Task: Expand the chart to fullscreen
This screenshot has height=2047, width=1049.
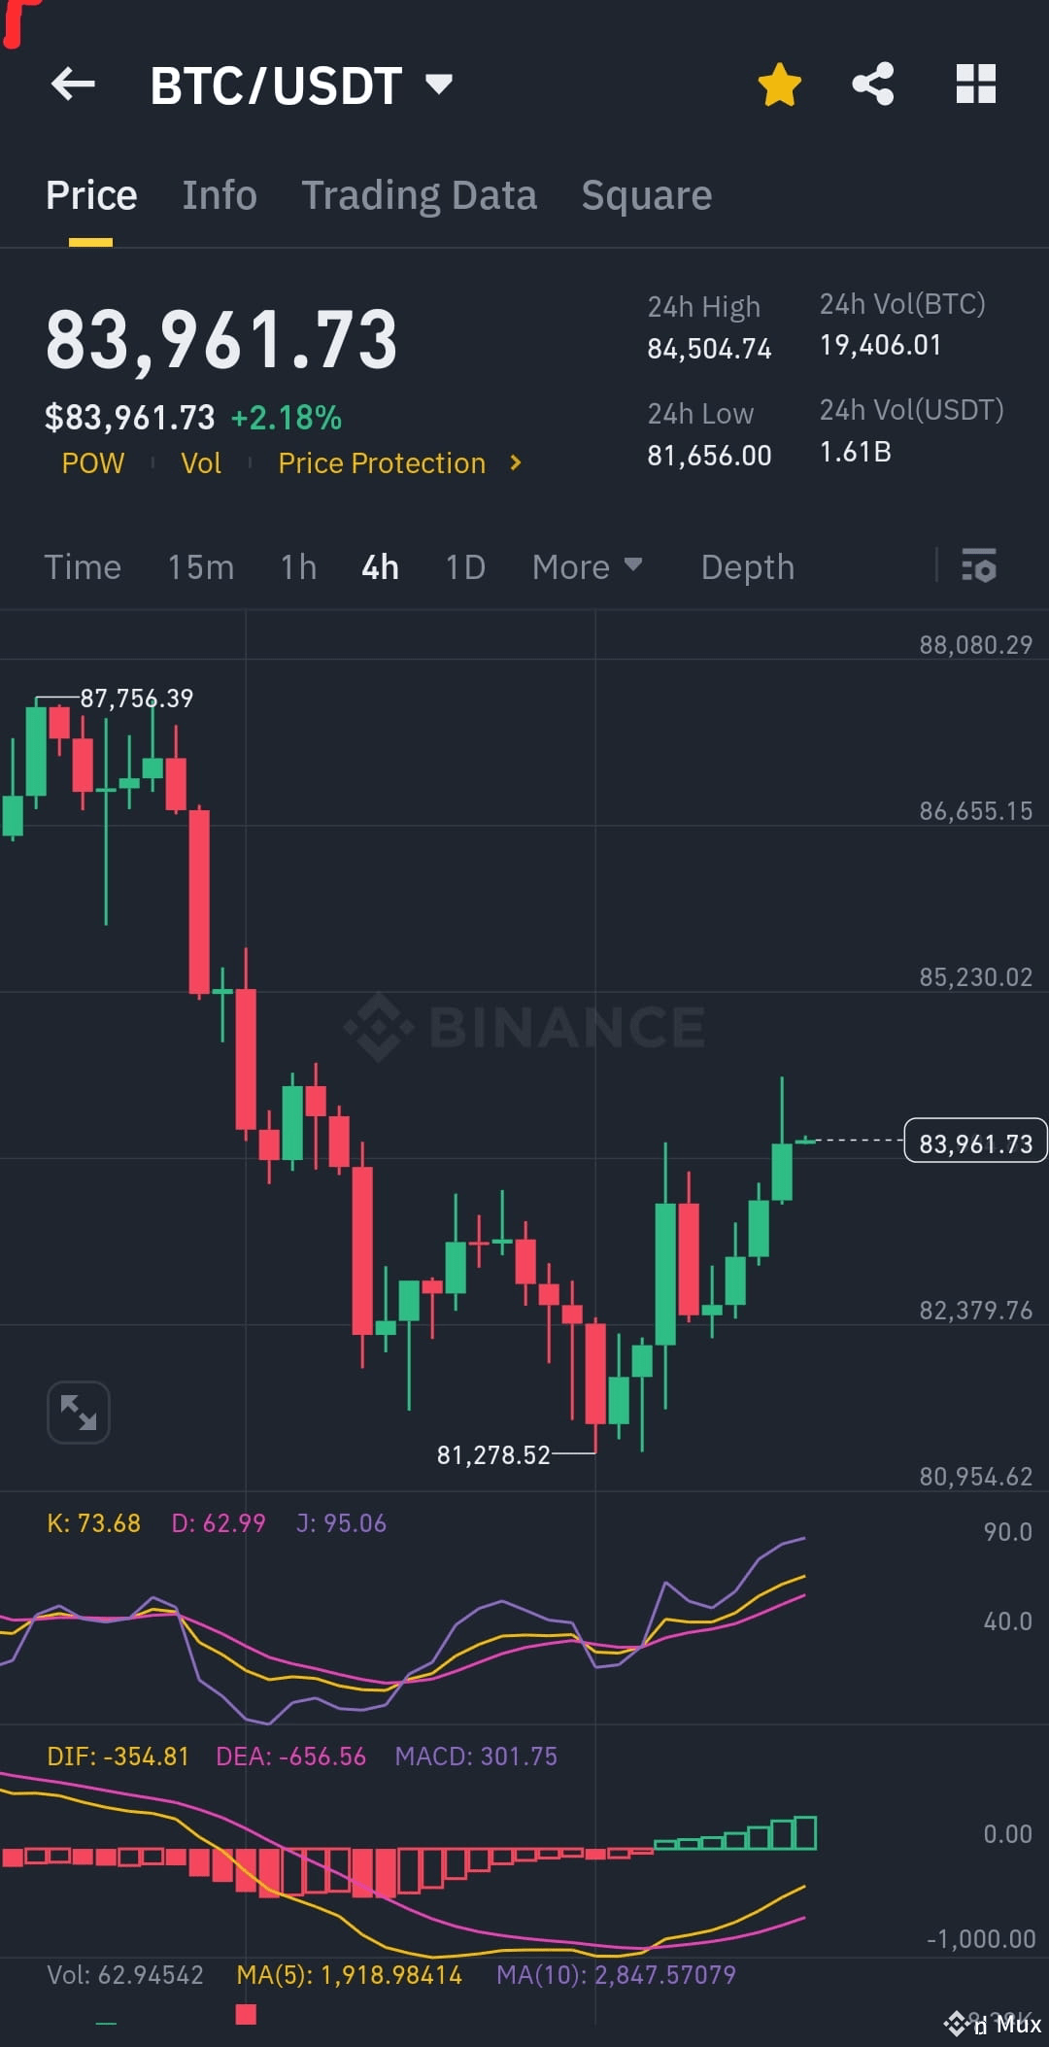Action: pos(78,1412)
